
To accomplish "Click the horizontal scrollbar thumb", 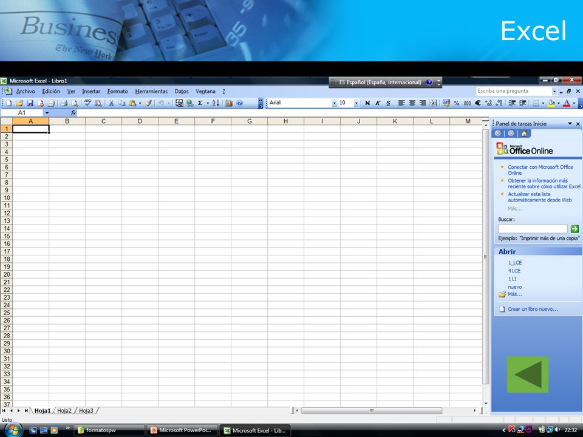I will tap(372, 411).
